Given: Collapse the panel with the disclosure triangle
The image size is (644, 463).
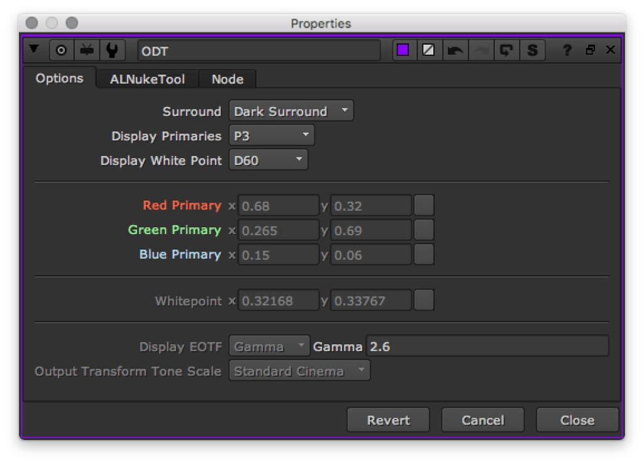Looking at the screenshot, I should coord(35,49).
